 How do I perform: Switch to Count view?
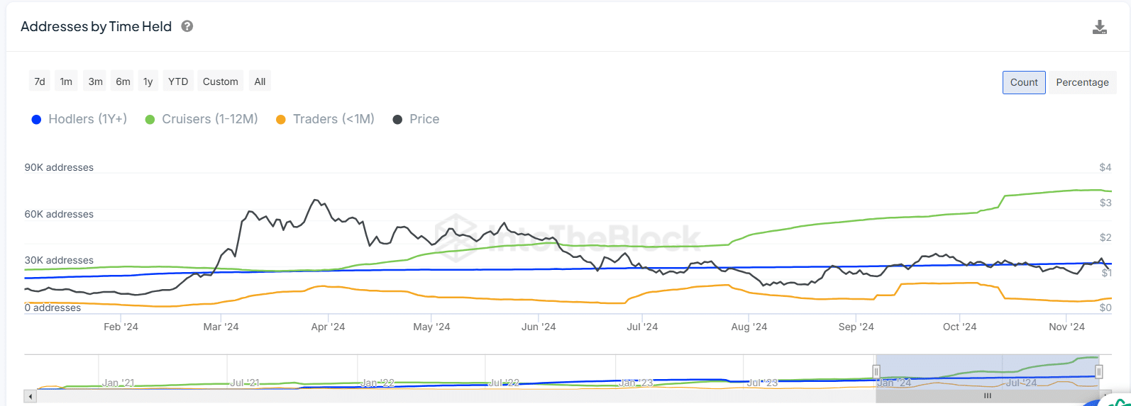pos(1023,82)
